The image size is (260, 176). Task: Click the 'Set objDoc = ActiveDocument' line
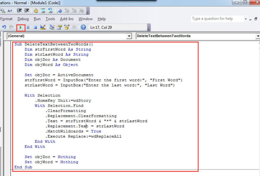59,75
